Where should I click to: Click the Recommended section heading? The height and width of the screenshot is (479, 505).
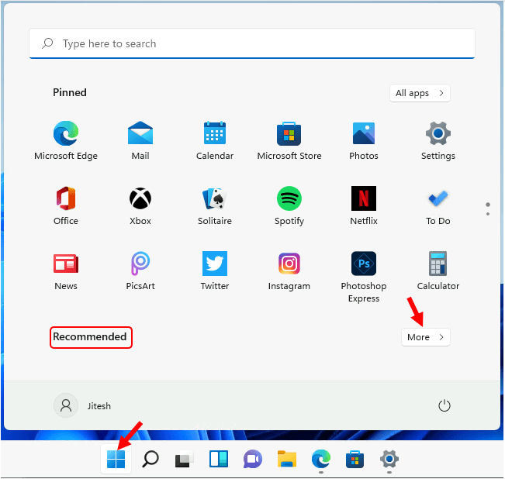(x=90, y=337)
